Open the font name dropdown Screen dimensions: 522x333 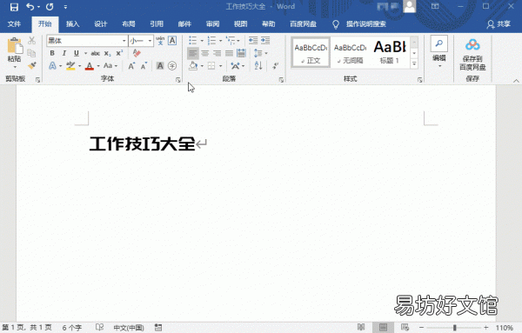pyautogui.click(x=124, y=41)
